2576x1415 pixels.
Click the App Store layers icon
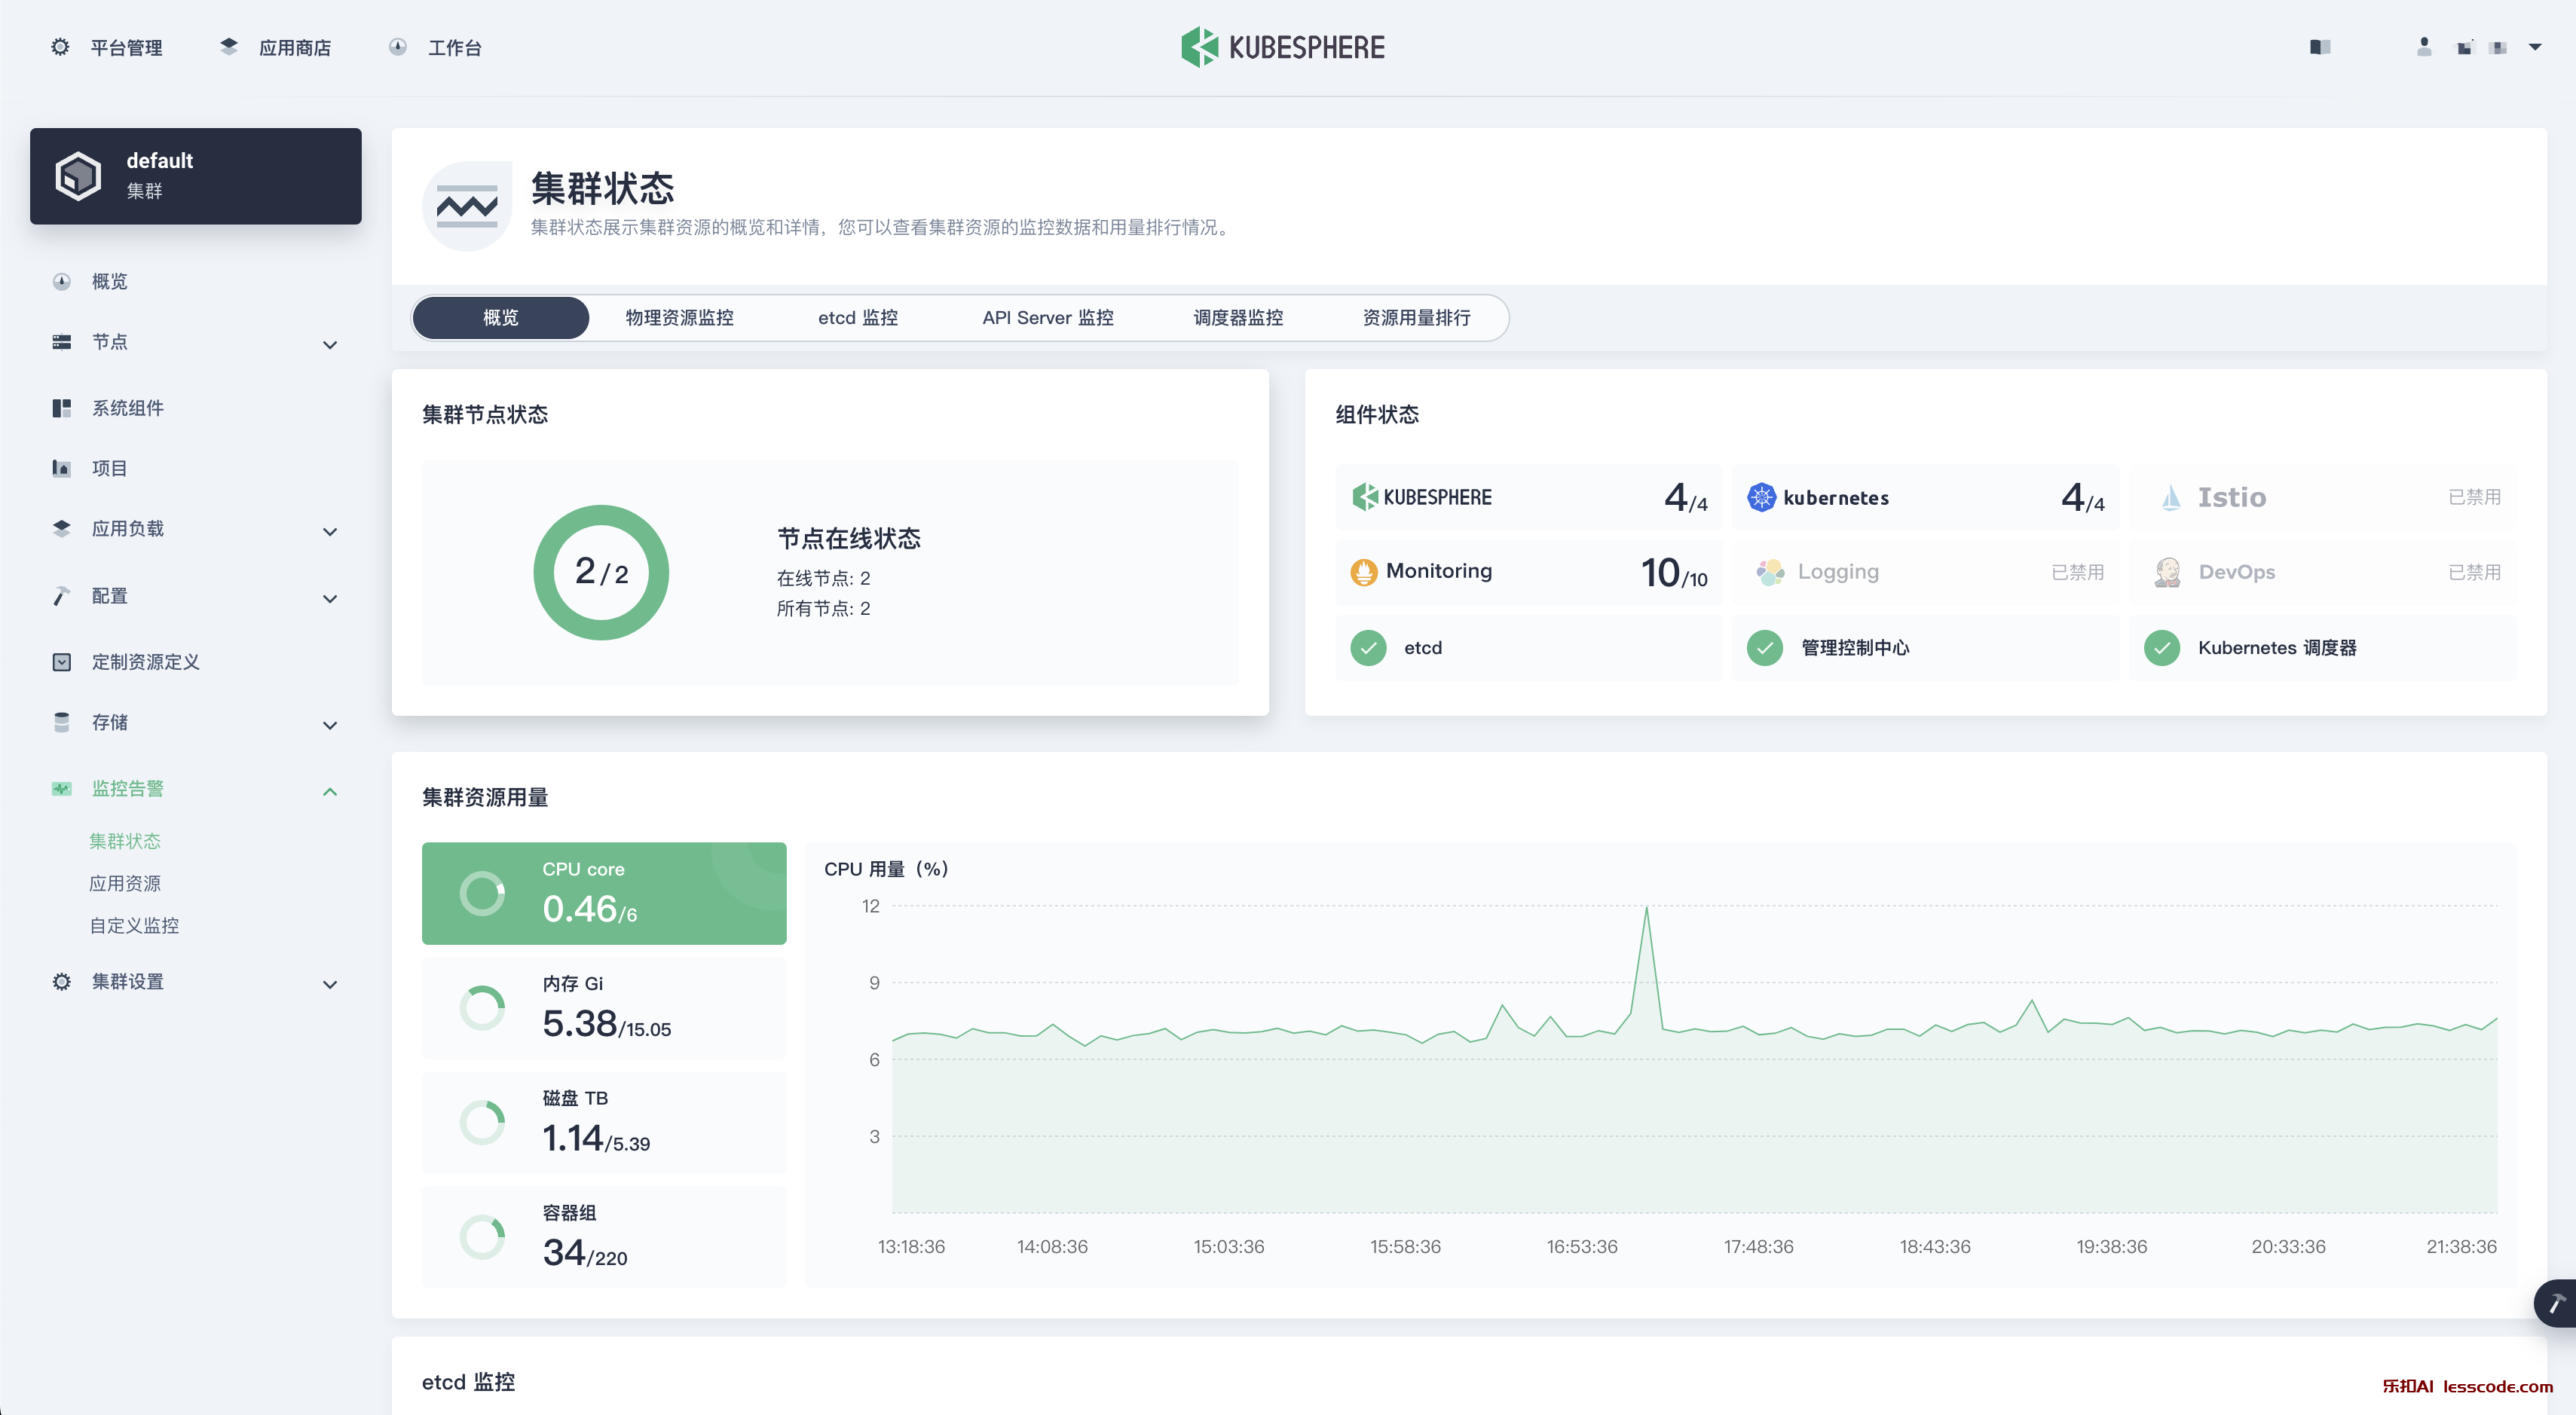[229, 47]
